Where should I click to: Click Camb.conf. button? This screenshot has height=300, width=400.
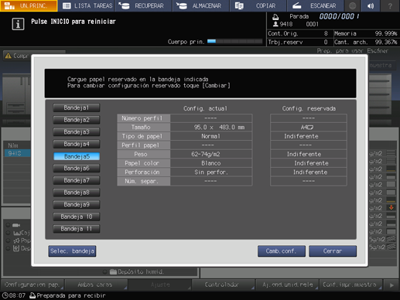click(282, 251)
